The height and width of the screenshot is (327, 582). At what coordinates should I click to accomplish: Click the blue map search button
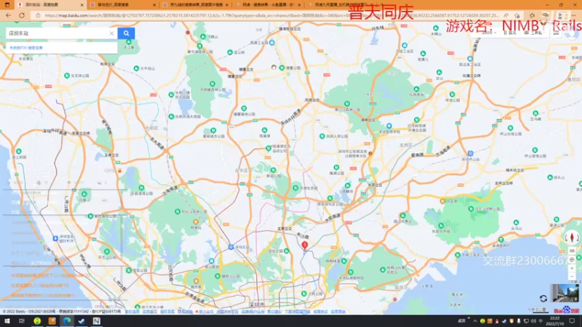click(126, 33)
